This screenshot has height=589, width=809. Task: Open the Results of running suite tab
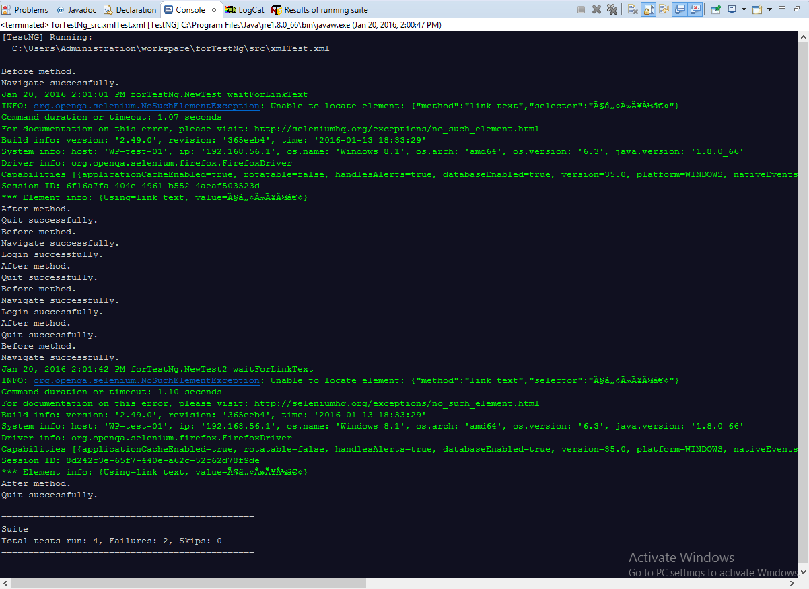pos(320,9)
